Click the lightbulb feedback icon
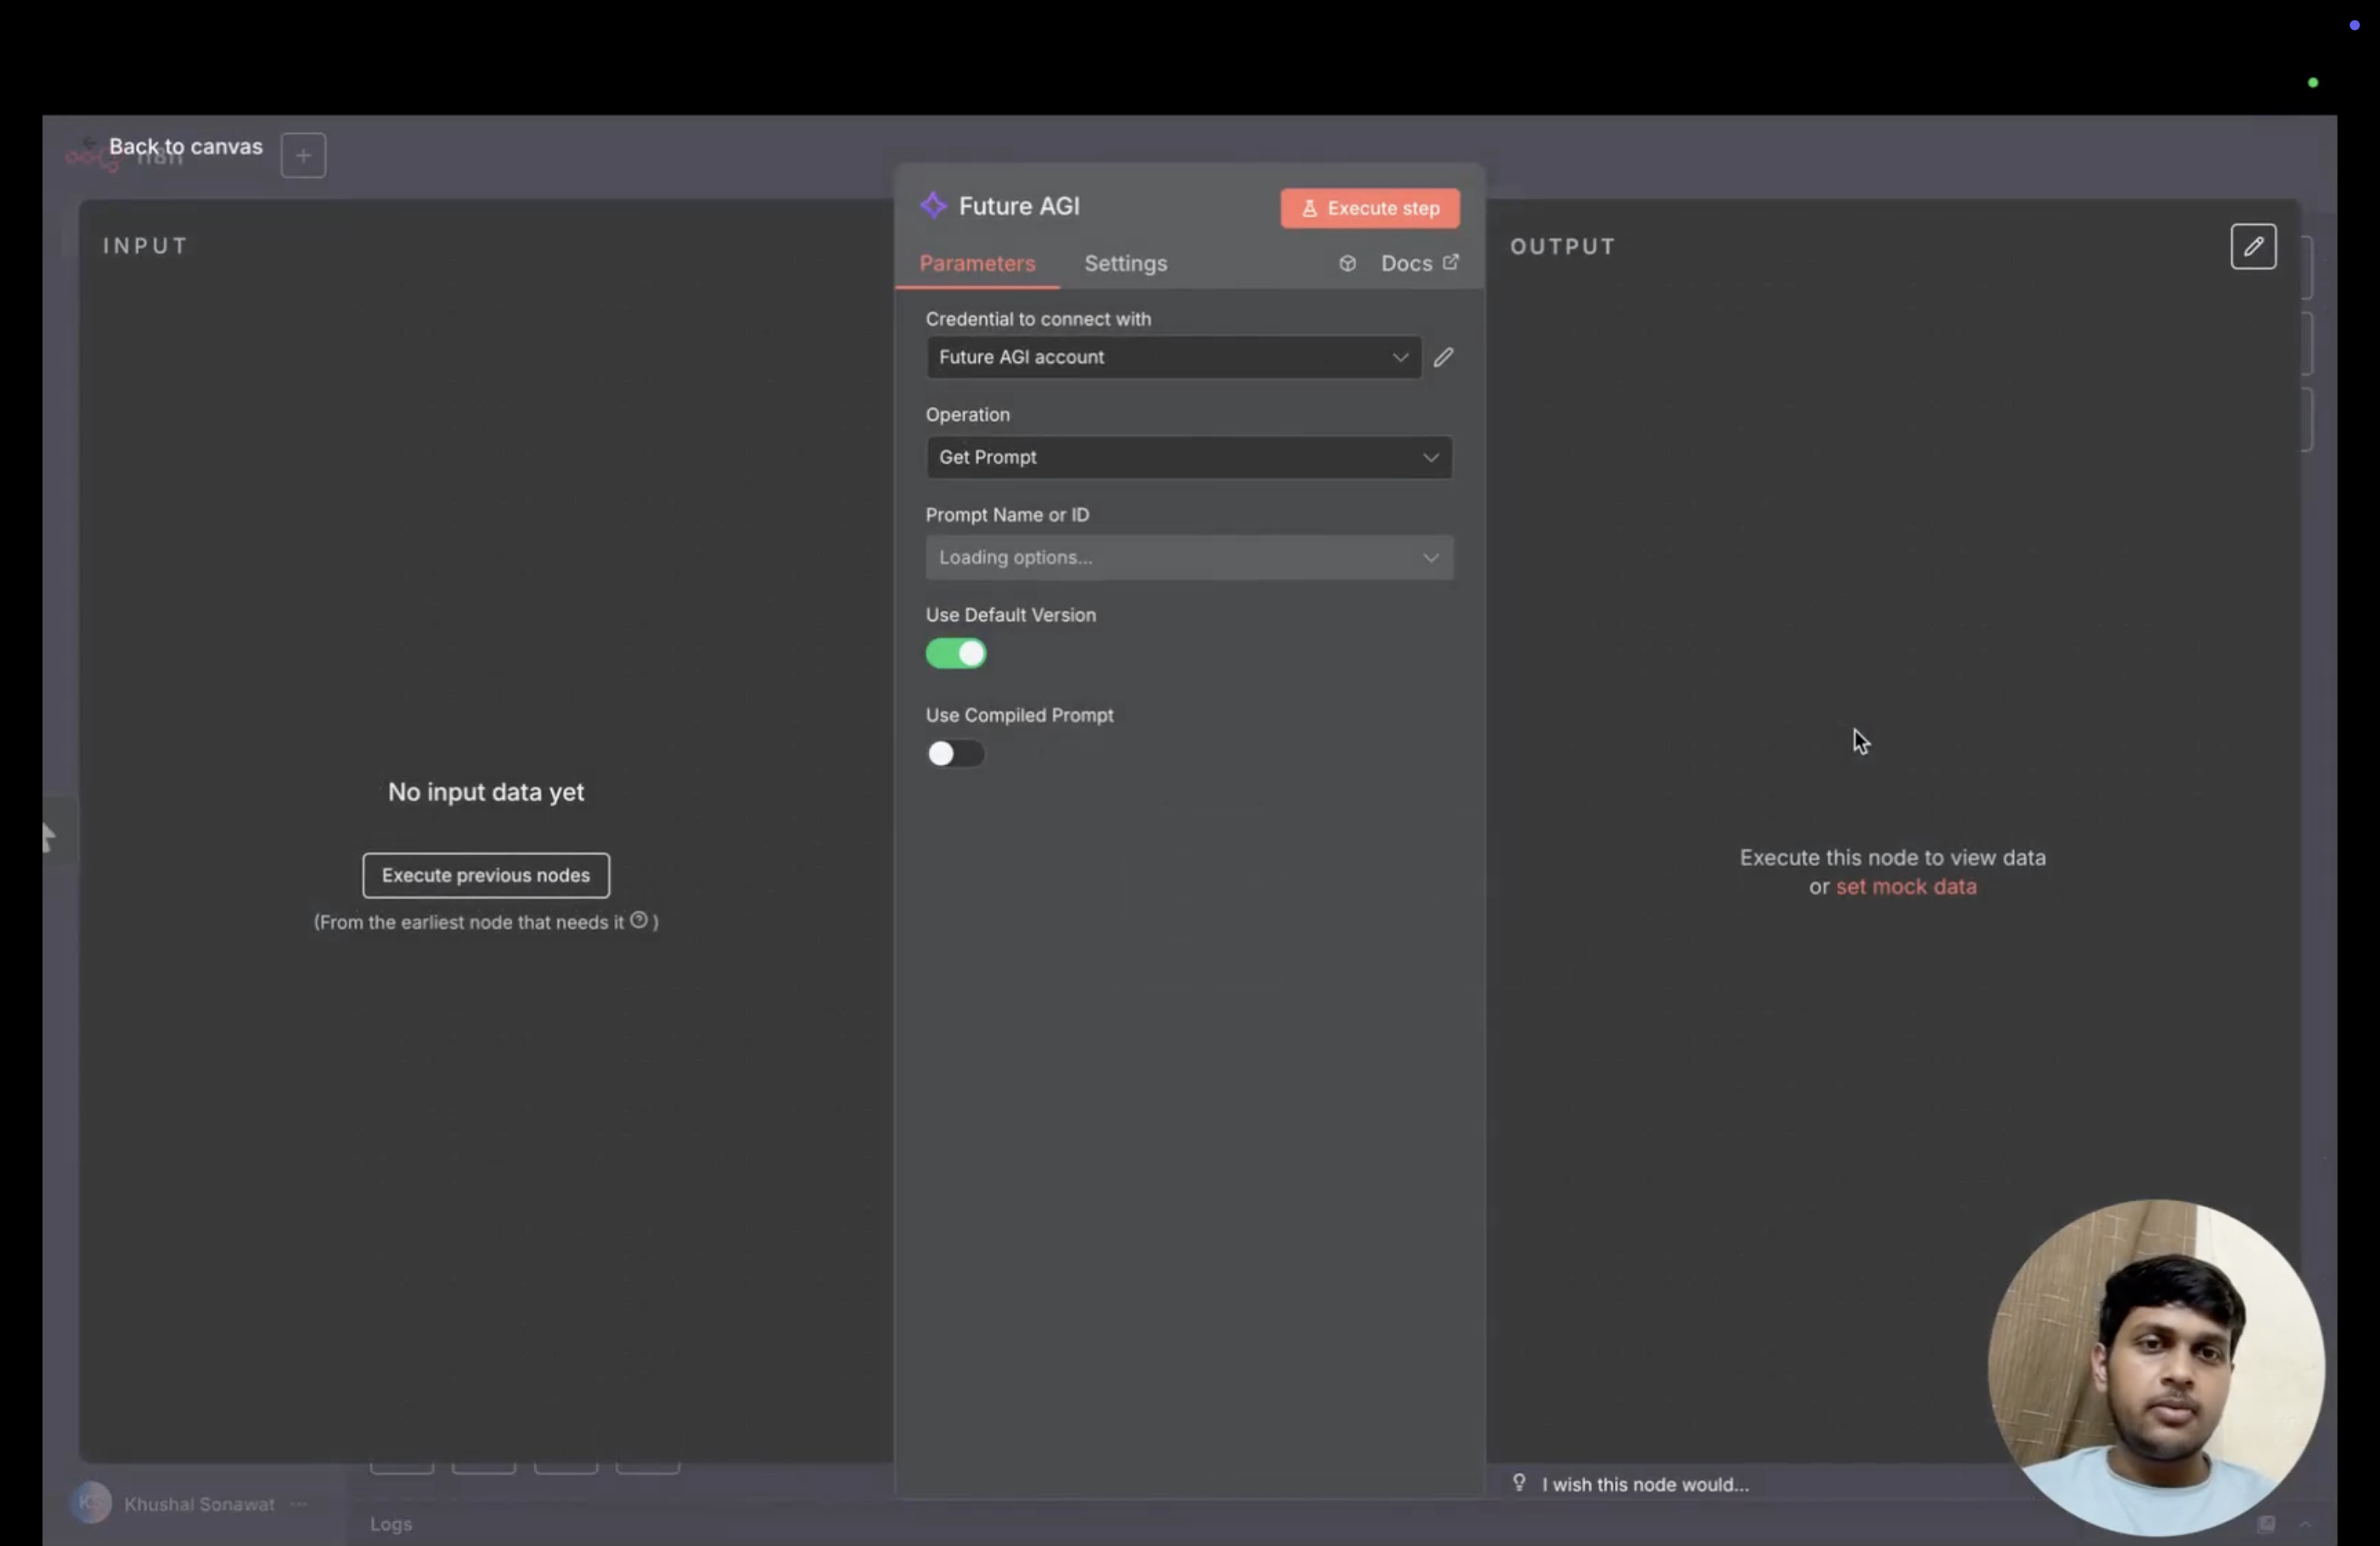This screenshot has height=1546, width=2380. point(1518,1482)
